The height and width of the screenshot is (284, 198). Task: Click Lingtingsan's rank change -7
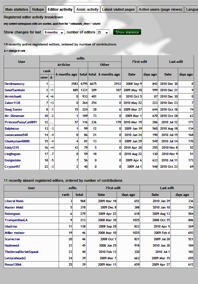52,154
